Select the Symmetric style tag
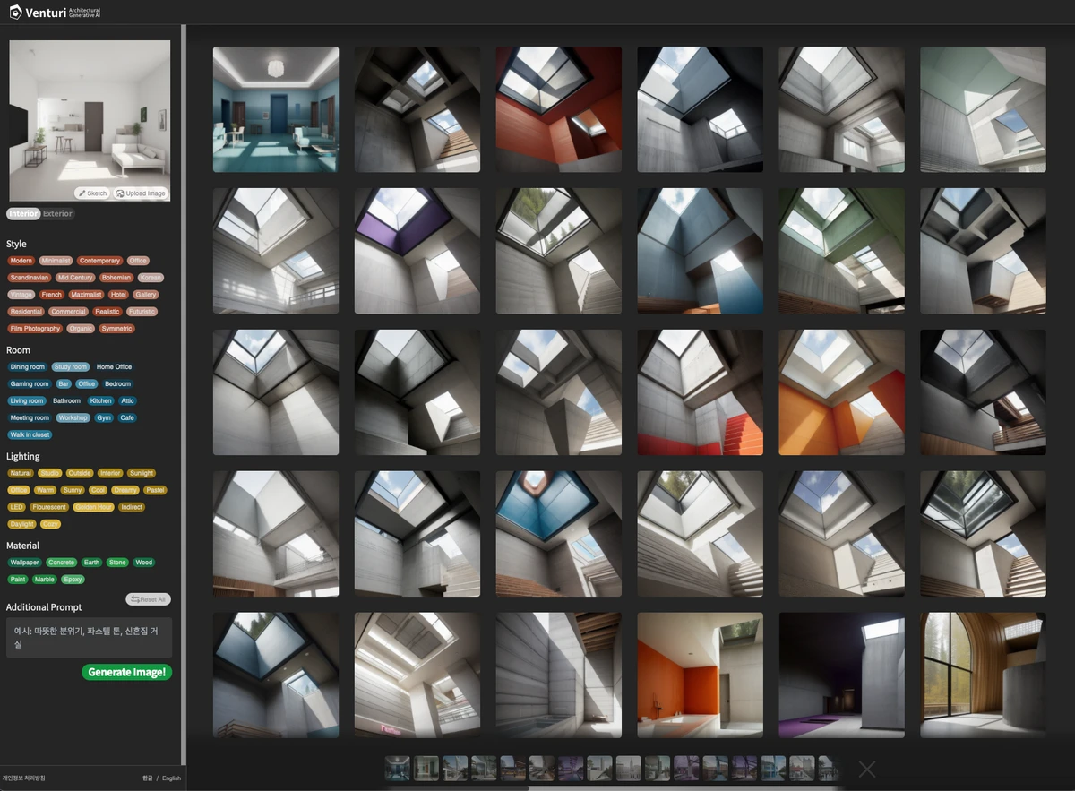 pos(116,329)
